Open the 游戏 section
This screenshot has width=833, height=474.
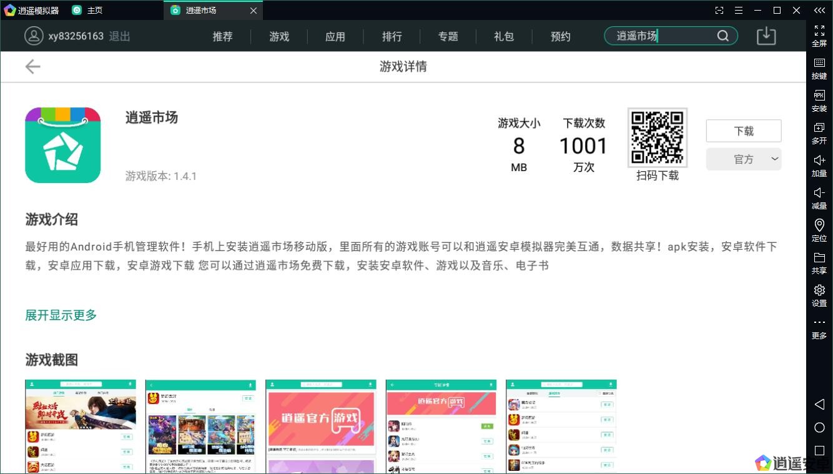click(x=279, y=36)
